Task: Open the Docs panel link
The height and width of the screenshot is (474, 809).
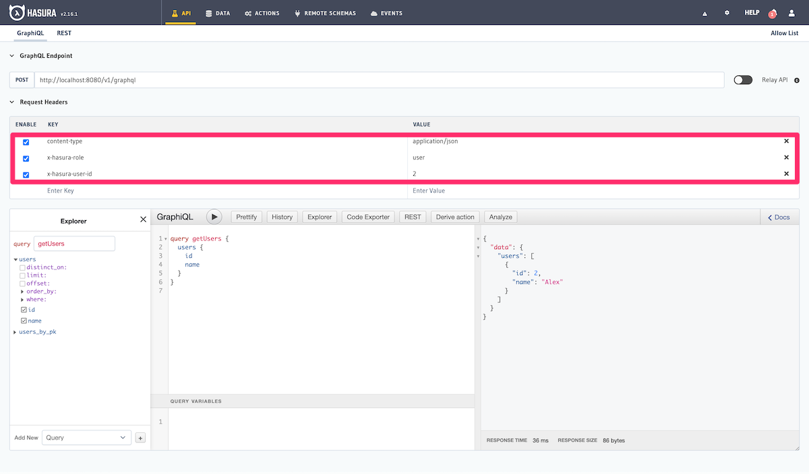Action: [779, 217]
